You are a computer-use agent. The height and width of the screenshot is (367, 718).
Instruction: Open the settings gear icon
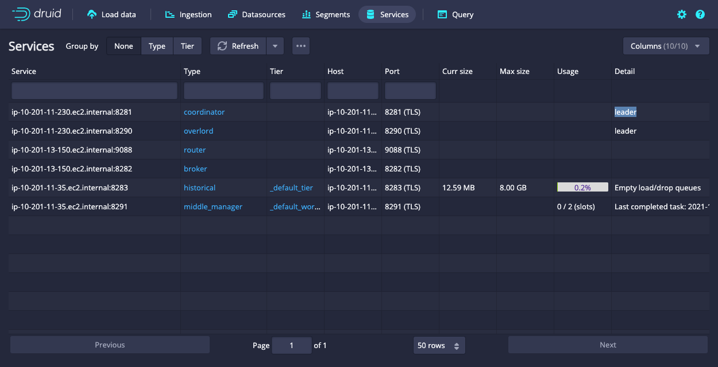tap(681, 14)
